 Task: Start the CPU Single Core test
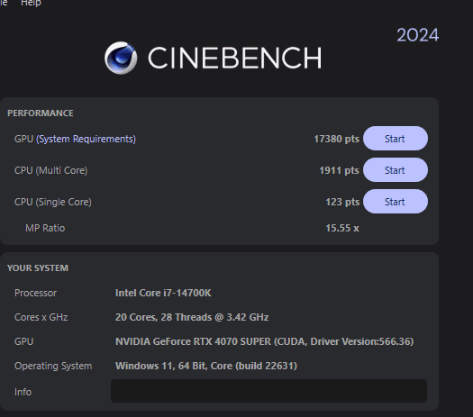coord(396,202)
